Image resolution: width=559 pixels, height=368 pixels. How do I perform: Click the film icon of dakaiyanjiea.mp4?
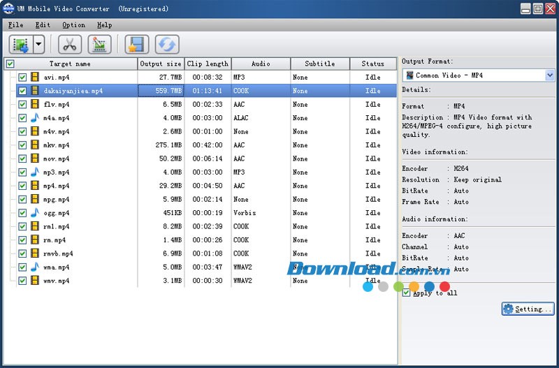pyautogui.click(x=35, y=91)
